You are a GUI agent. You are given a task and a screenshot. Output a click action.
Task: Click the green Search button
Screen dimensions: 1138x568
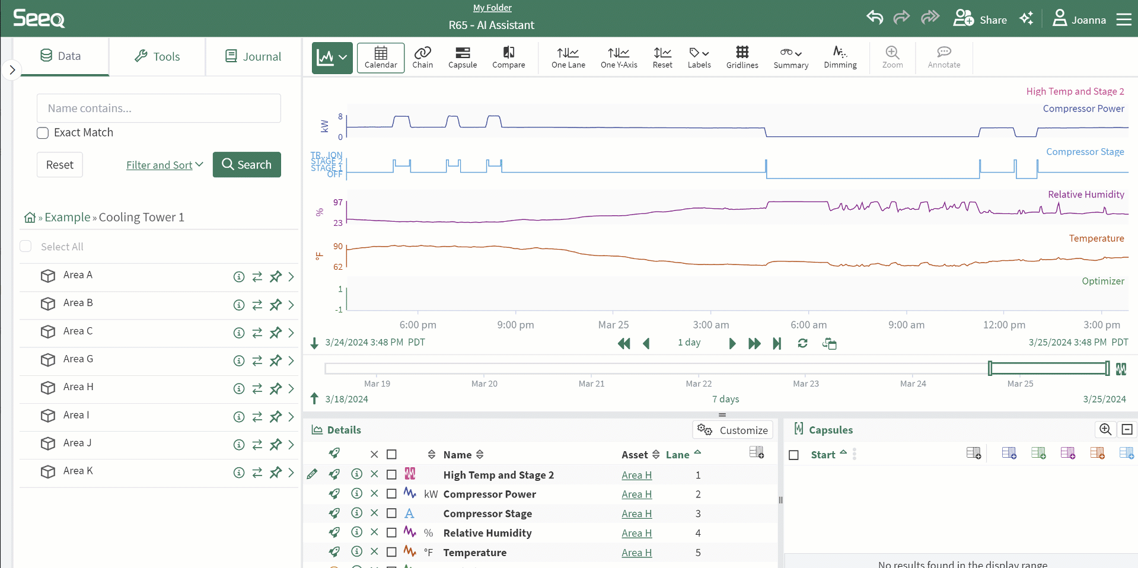[x=247, y=165]
